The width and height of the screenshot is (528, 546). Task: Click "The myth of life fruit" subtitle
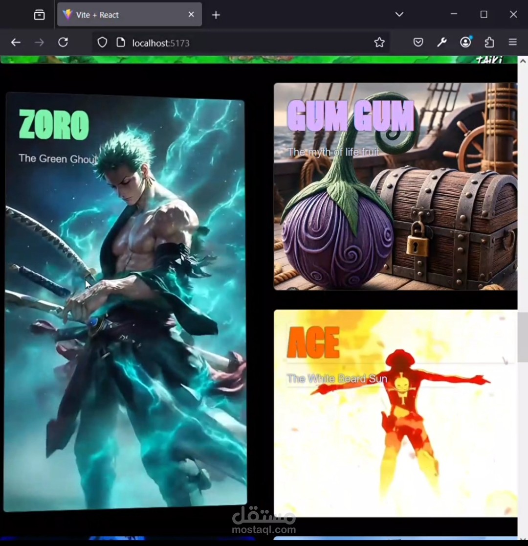point(333,152)
